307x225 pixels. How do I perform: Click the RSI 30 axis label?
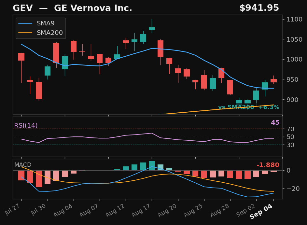(290, 145)
